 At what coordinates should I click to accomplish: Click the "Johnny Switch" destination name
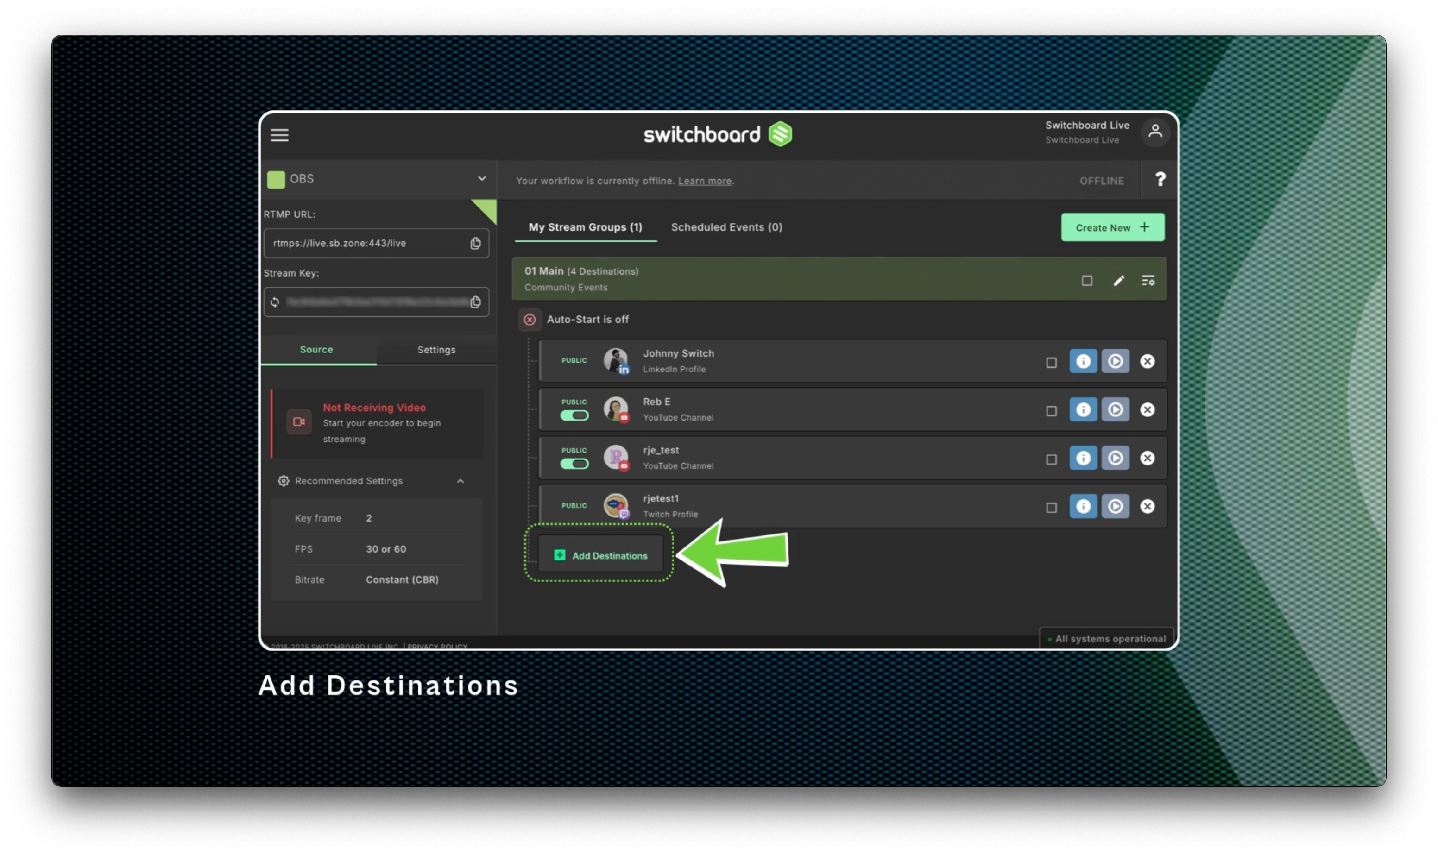(x=678, y=353)
